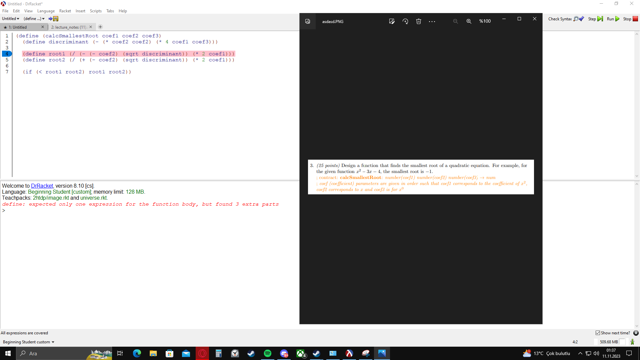Click the Check Syntax magnifier icon
Viewport: 640px width, 360px height.
click(x=575, y=19)
